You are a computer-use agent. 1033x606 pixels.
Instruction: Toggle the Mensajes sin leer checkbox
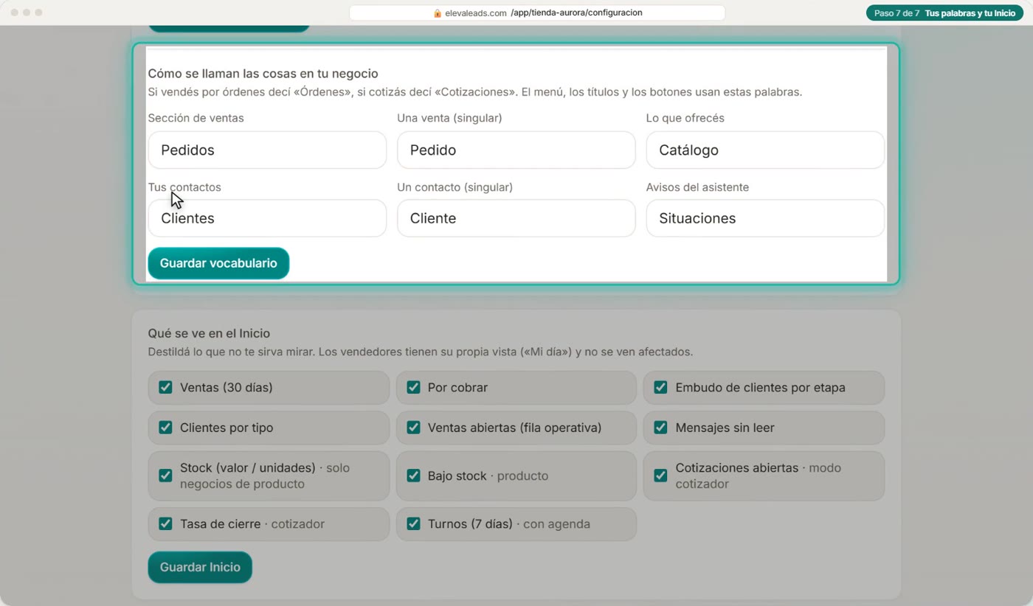point(660,428)
